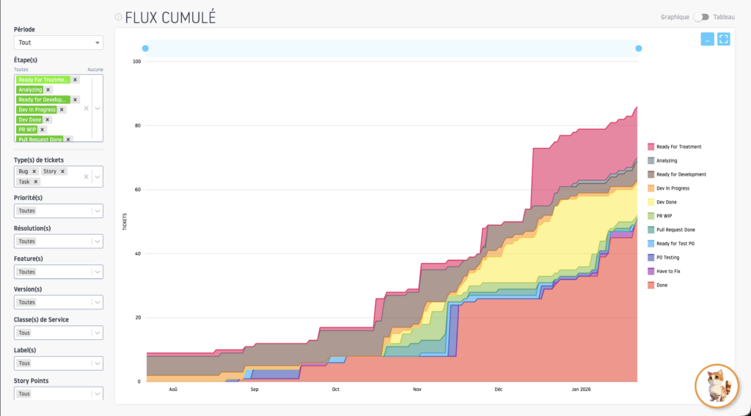751x416 pixels.
Task: Click the Aucune link above stages
Action: [x=95, y=70]
